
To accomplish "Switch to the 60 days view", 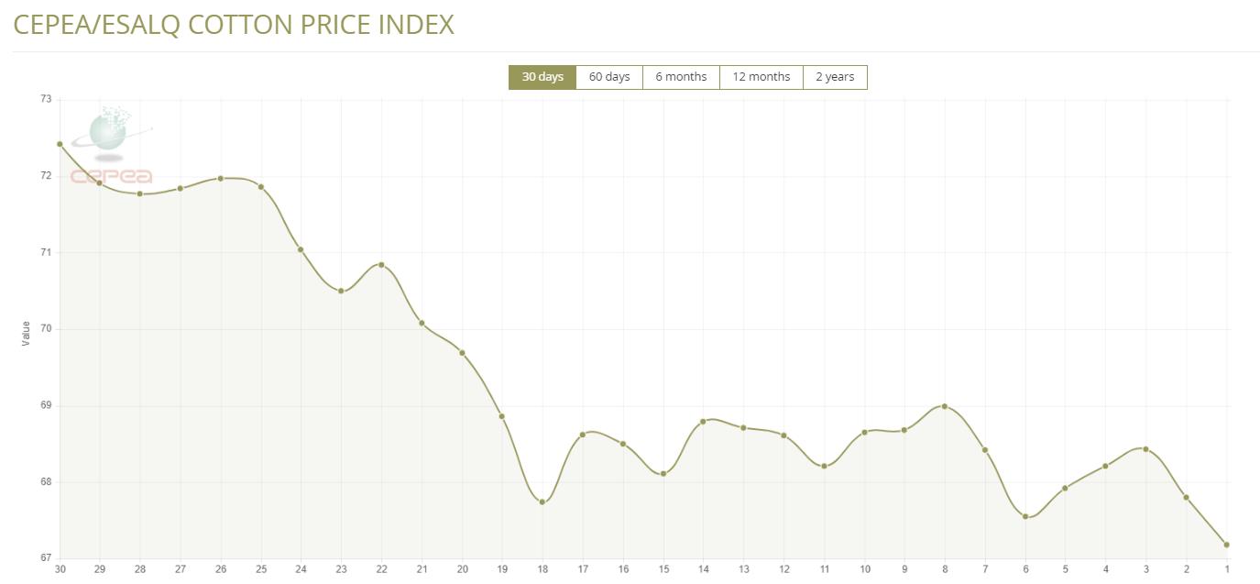I will (x=609, y=77).
